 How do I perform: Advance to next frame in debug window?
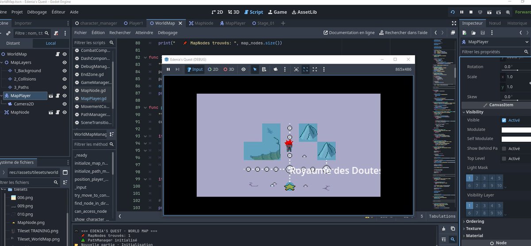(x=177, y=69)
